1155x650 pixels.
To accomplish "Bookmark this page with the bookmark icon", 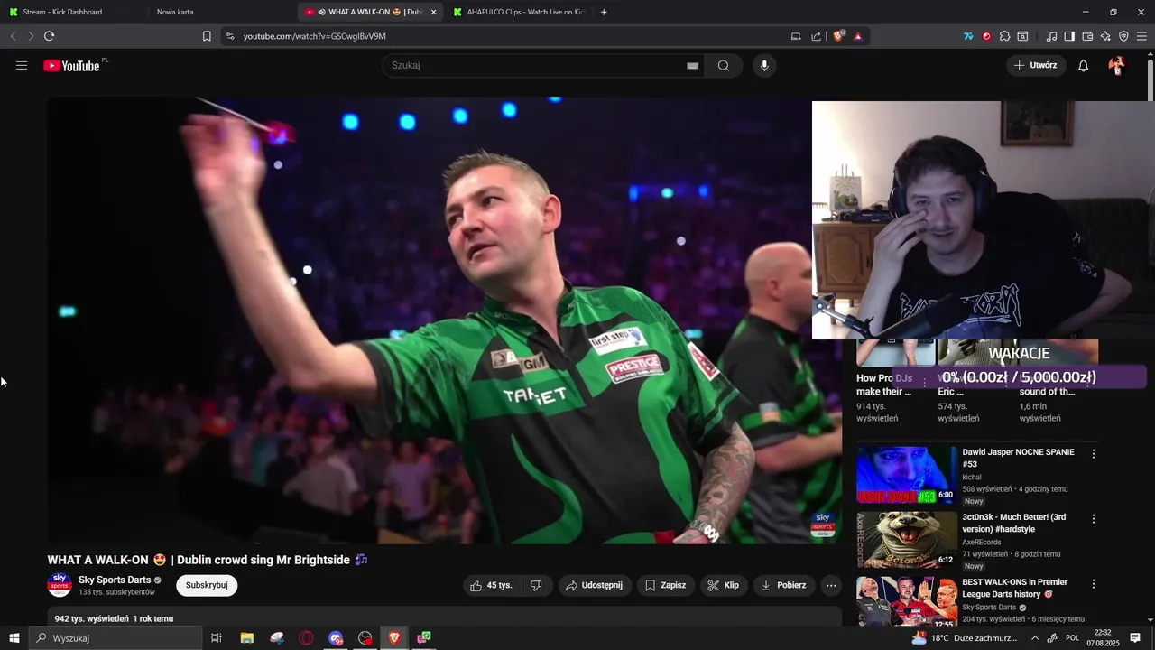I will (x=207, y=36).
